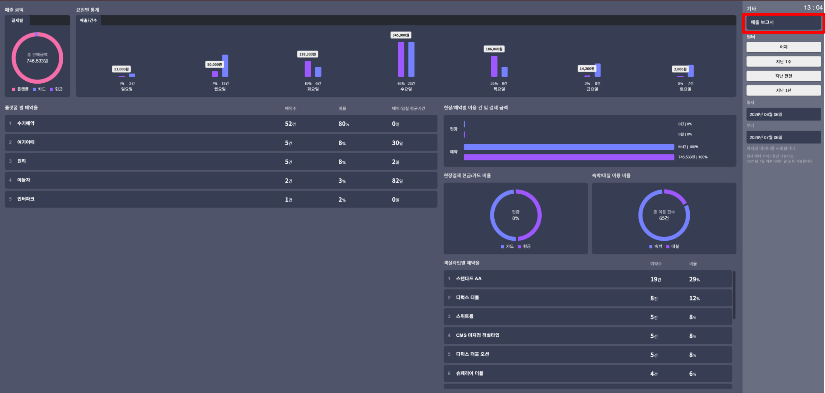Apply the 지난 한달 filter
The width and height of the screenshot is (825, 393).
pyautogui.click(x=783, y=76)
